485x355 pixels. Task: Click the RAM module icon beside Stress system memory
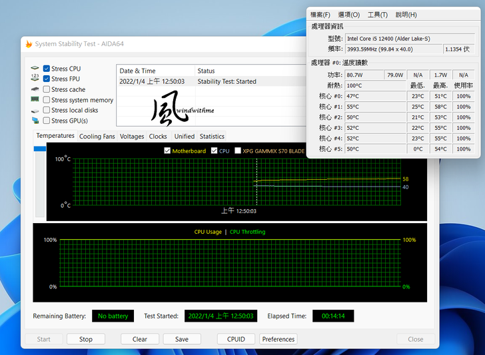[35, 99]
